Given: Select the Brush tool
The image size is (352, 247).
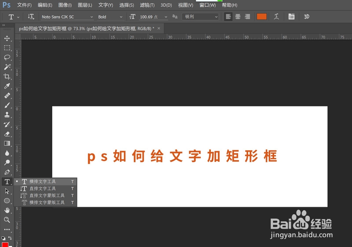Looking at the screenshot, I should click(7, 105).
